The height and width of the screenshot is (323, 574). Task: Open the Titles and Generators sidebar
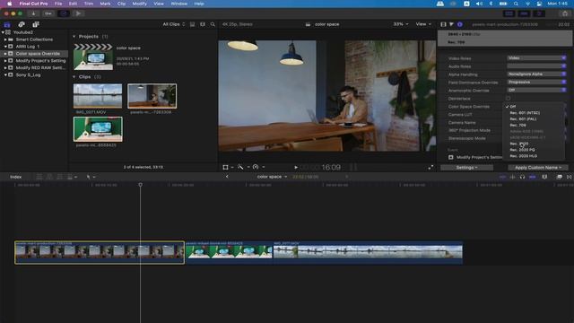(36, 24)
